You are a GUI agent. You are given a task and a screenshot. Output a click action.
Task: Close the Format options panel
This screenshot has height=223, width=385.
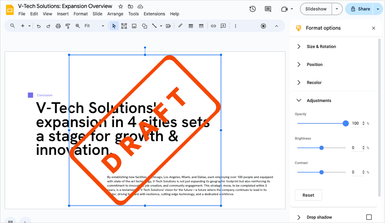[373, 28]
